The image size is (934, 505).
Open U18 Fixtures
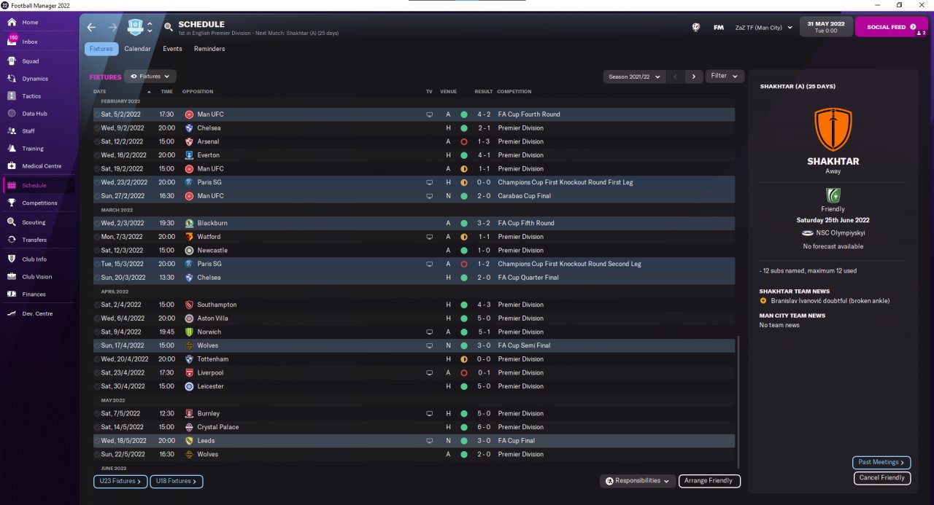pyautogui.click(x=177, y=481)
